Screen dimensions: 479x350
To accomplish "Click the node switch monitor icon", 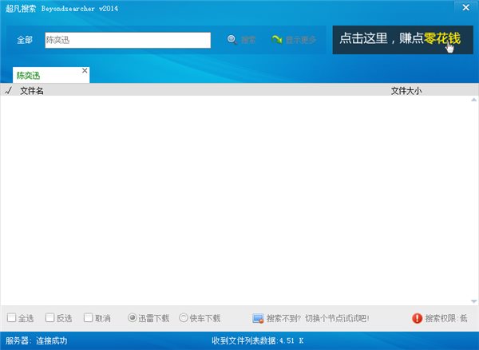I will 258,318.
